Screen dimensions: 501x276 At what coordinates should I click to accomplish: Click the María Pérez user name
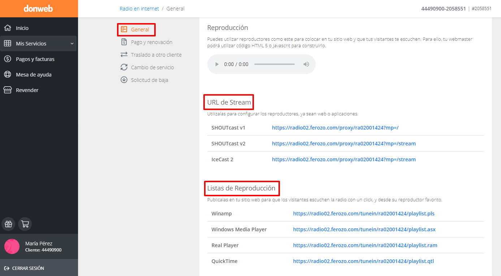pos(39,244)
